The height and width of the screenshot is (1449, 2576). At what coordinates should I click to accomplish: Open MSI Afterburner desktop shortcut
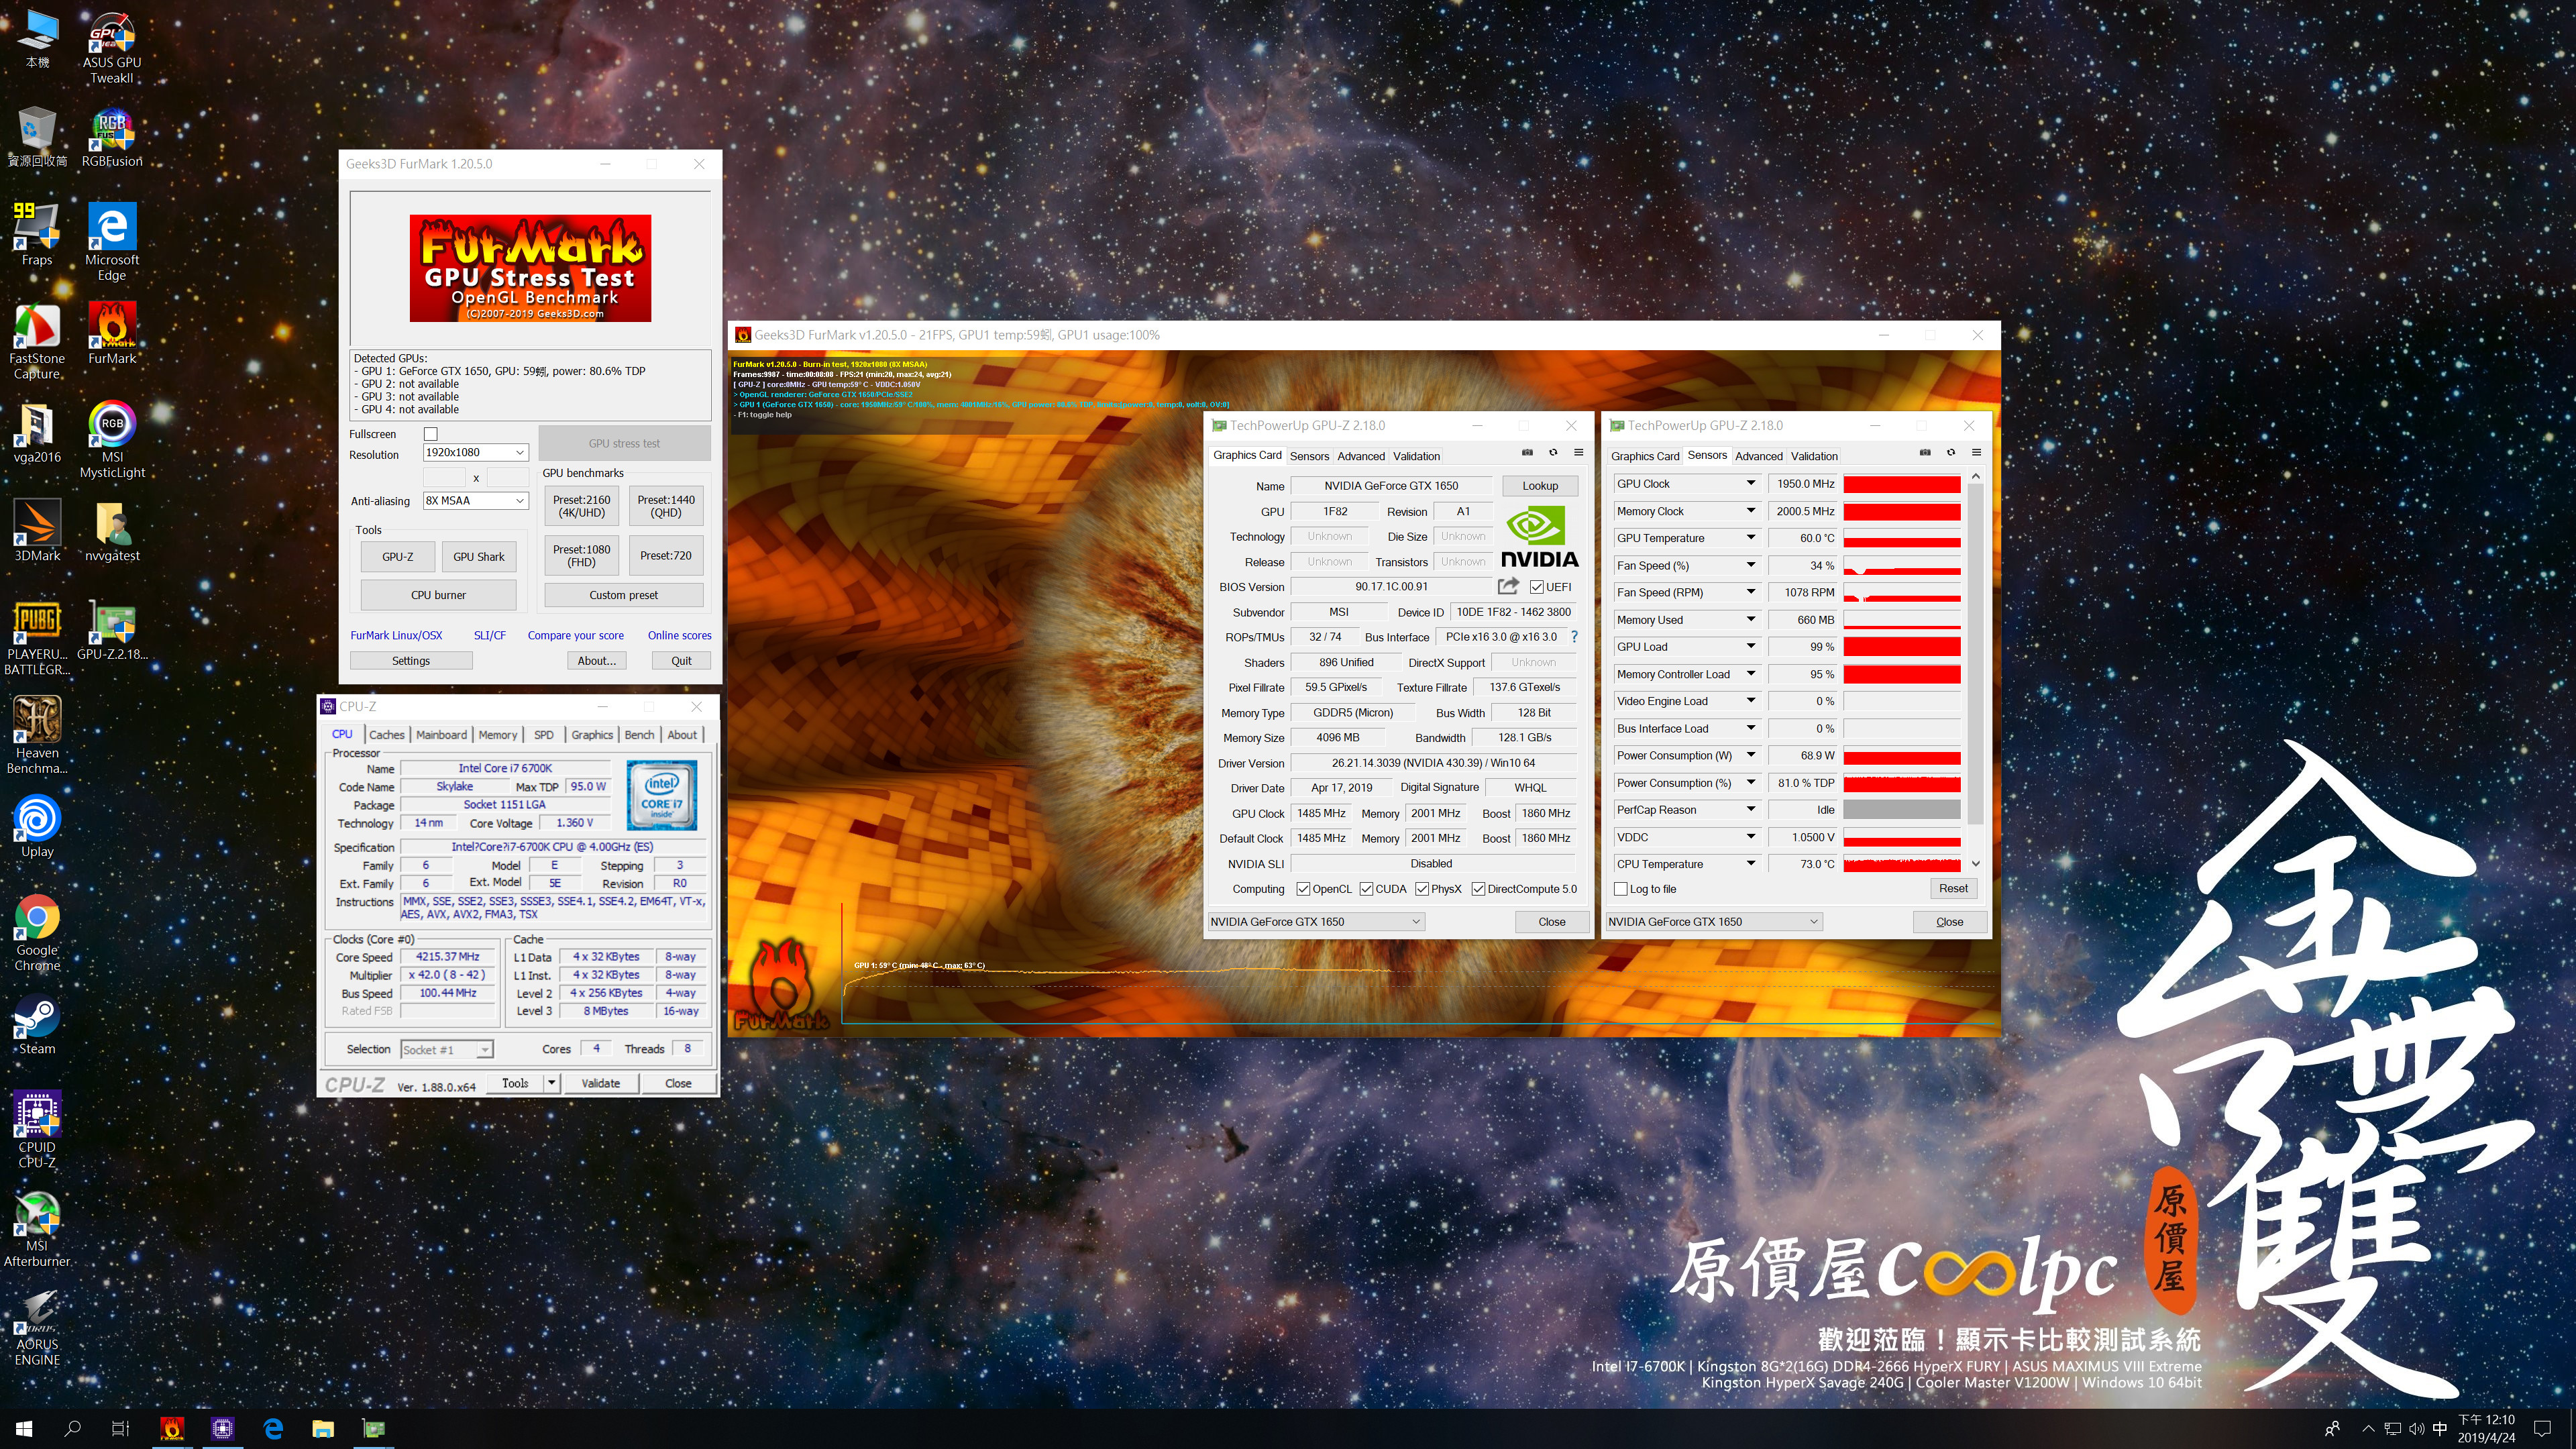37,1229
